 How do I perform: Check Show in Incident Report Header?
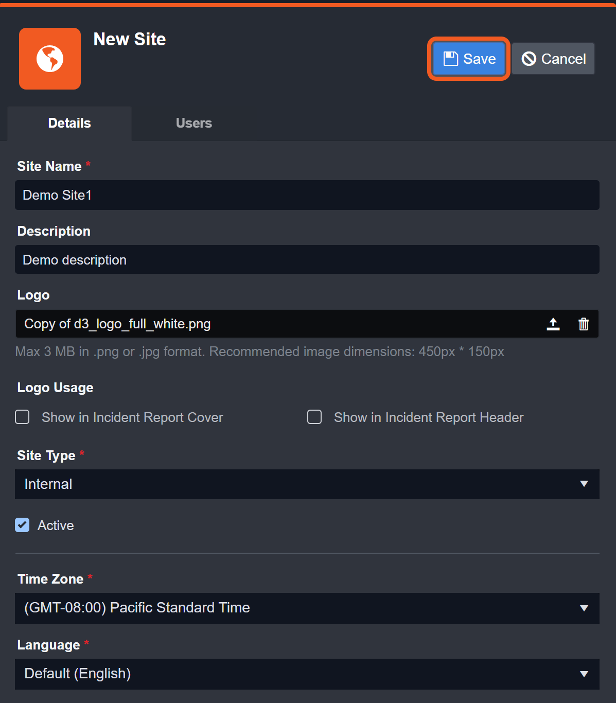(314, 417)
